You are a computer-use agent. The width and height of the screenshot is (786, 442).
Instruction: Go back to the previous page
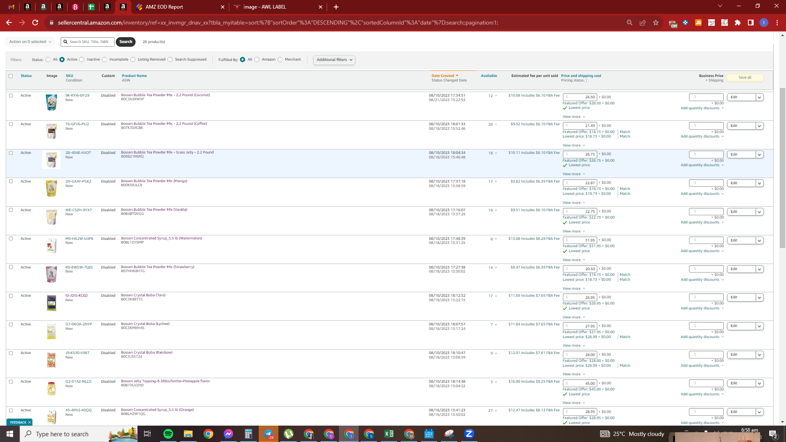pos(9,23)
